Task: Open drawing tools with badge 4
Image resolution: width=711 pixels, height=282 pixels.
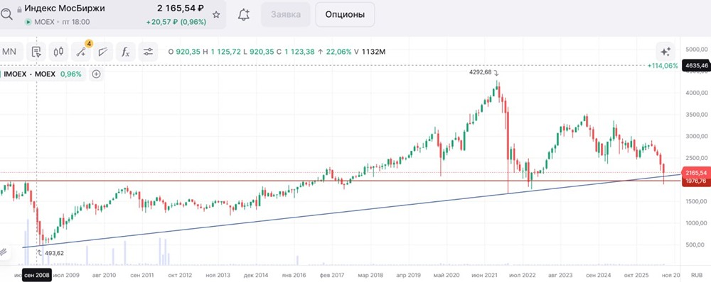Action: (x=82, y=52)
